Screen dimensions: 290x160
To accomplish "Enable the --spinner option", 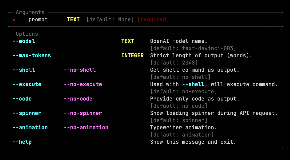I will coord(27,113).
